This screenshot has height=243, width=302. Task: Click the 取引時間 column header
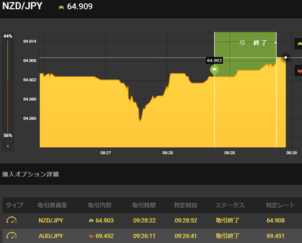pyautogui.click(x=144, y=205)
